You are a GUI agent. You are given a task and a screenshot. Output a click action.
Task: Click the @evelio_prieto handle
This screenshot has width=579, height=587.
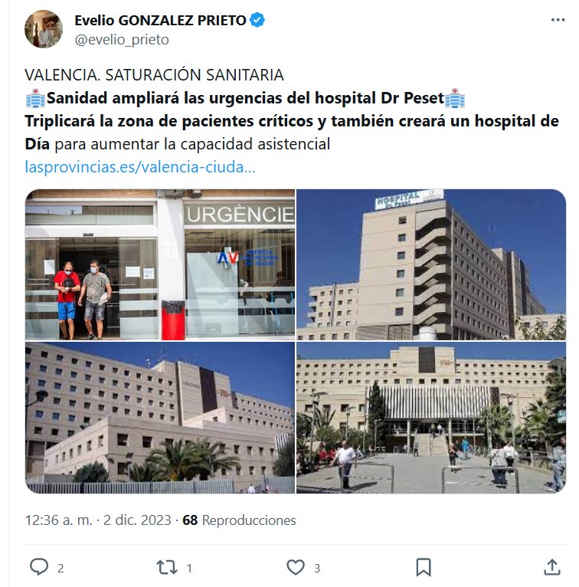[122, 39]
